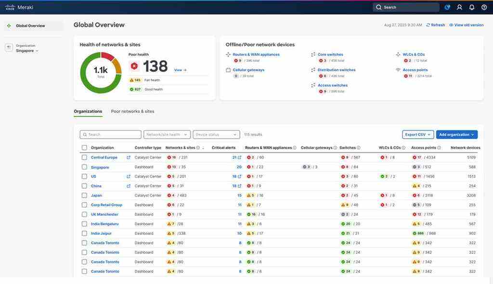Open the user account icon
The height and width of the screenshot is (284, 493).
pos(459,7)
